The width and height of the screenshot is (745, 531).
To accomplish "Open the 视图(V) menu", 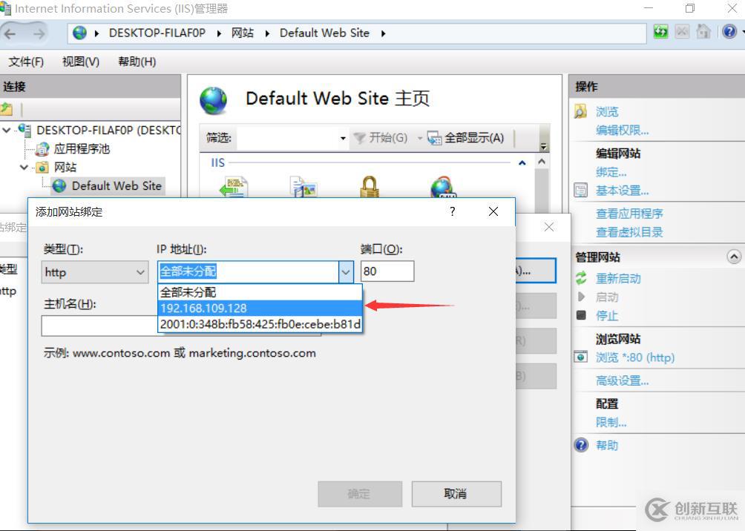I will click(x=81, y=62).
